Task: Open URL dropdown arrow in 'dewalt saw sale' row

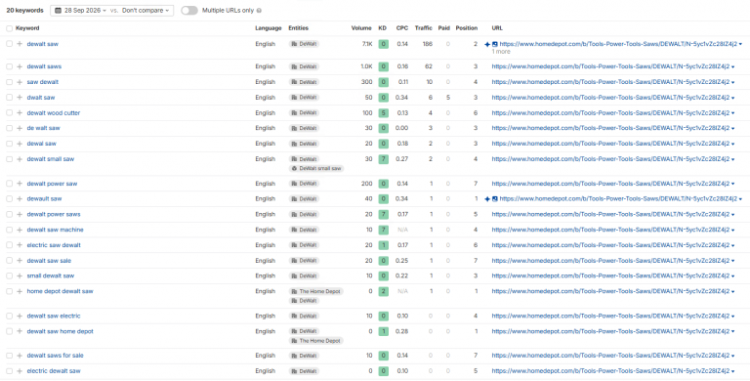Action: (732, 261)
